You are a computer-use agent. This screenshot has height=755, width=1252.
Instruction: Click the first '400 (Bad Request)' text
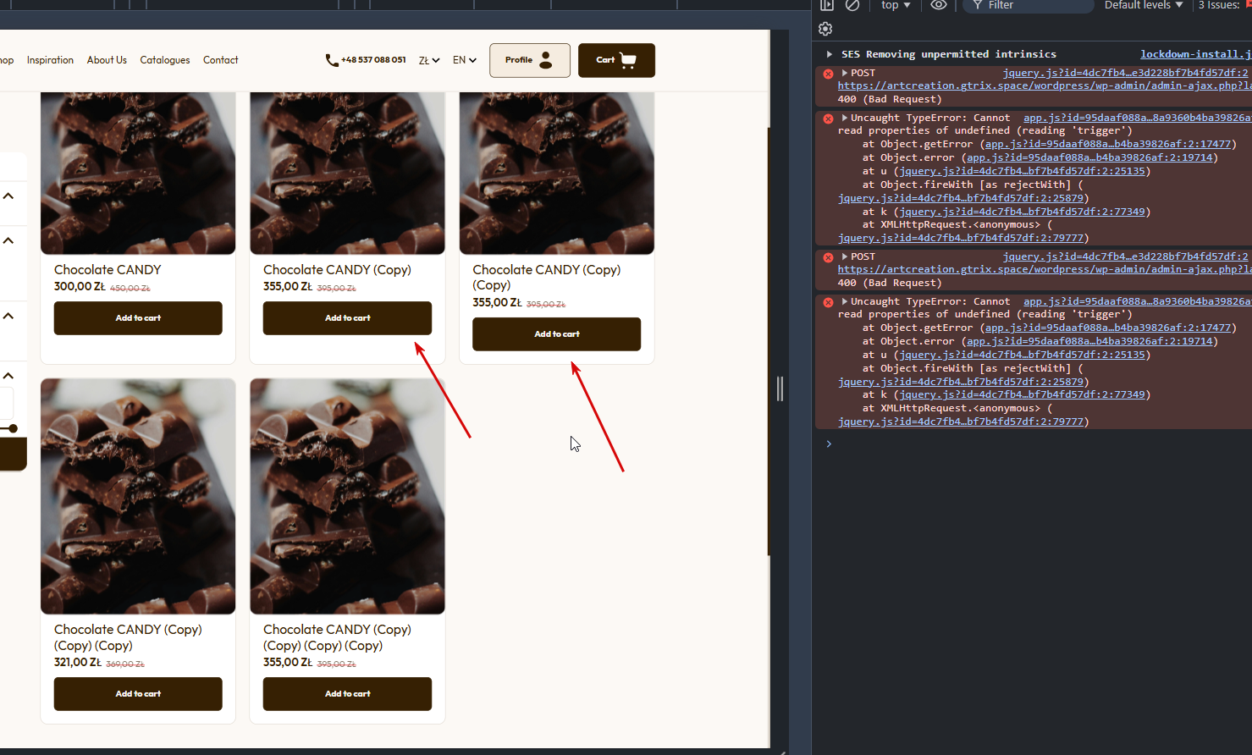[889, 100]
